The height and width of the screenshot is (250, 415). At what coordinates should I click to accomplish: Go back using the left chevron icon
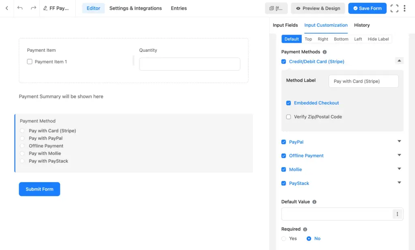tap(7, 8)
